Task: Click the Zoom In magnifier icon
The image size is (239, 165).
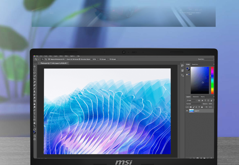Action: 43,59
